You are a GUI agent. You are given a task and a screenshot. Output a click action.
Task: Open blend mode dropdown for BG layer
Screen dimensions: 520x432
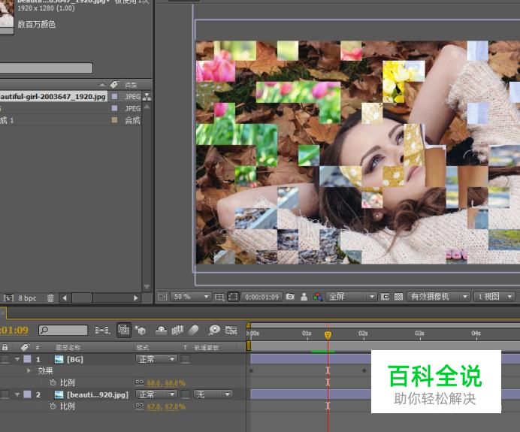(156, 359)
